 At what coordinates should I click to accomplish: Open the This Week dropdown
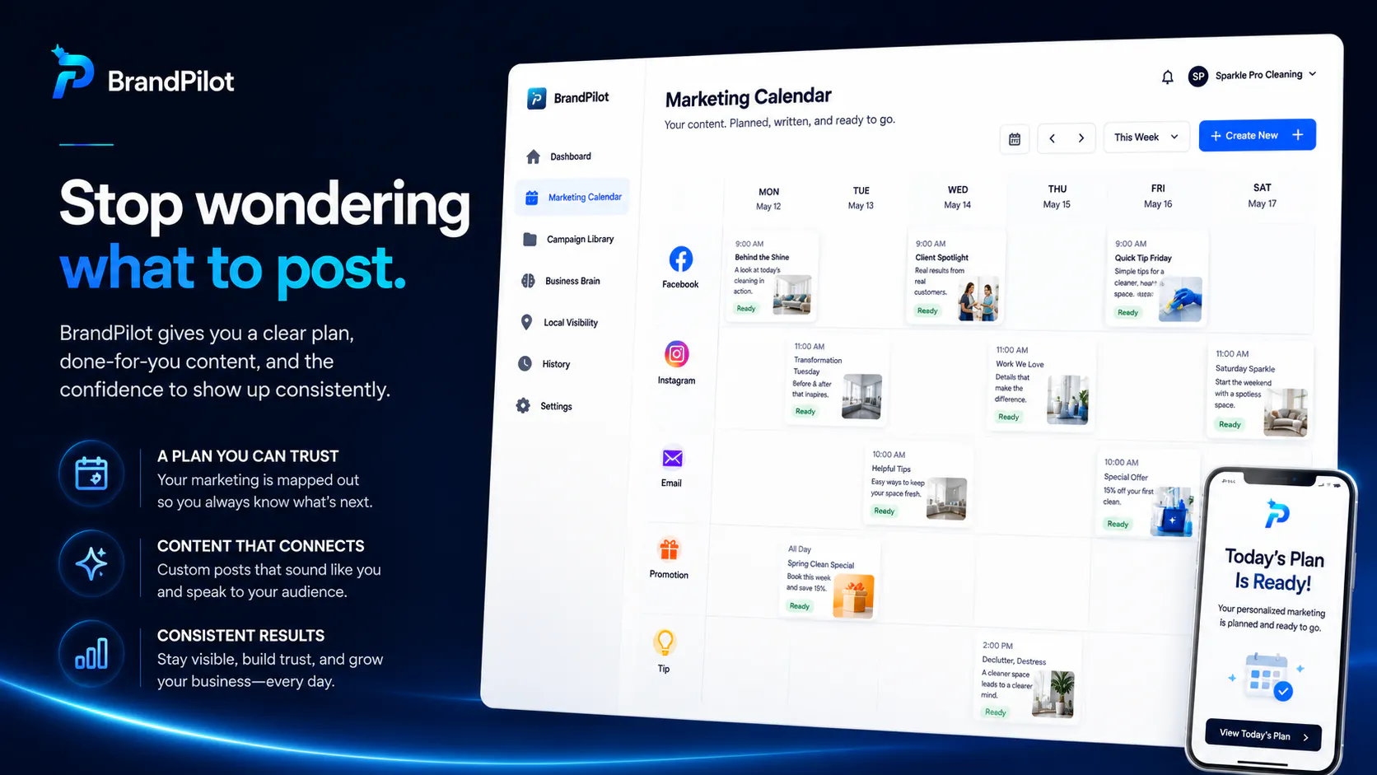click(x=1146, y=137)
